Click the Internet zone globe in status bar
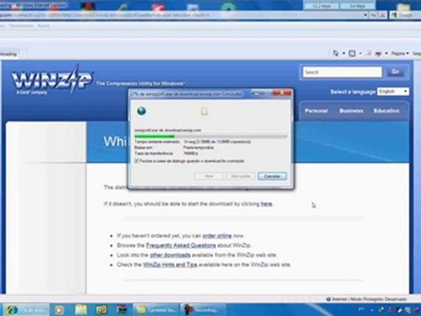The width and height of the screenshot is (421, 316). pos(328,299)
